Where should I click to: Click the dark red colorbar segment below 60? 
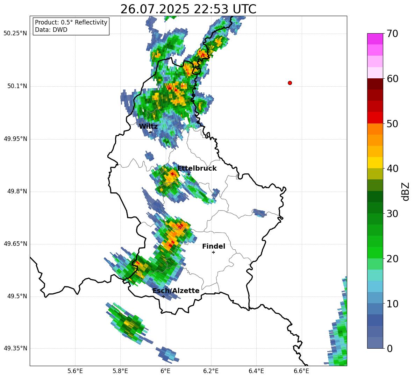pyautogui.click(x=375, y=84)
